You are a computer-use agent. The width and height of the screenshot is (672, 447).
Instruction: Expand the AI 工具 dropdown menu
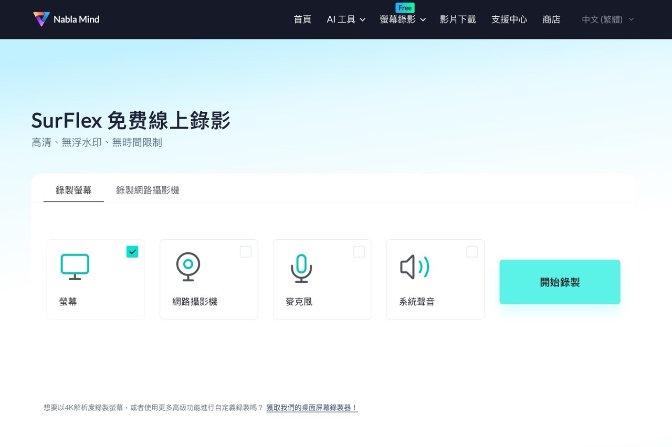click(x=346, y=19)
